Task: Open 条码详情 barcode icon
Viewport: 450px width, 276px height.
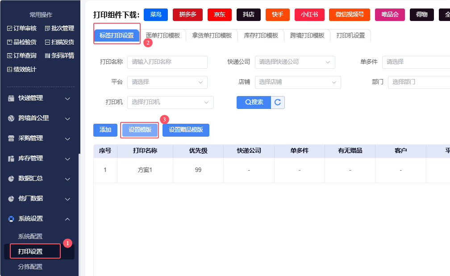Action: coord(47,56)
